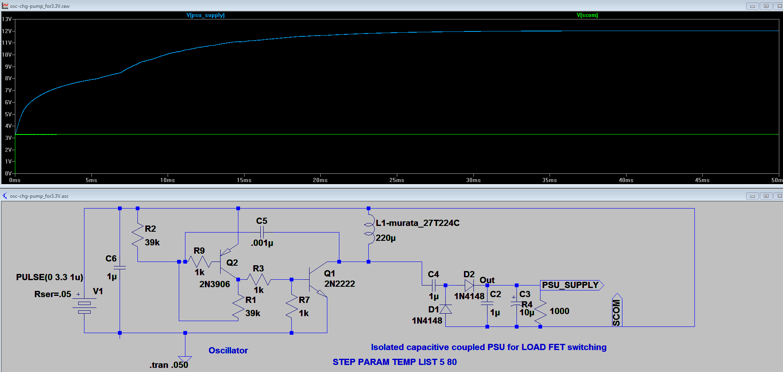Click the 1000 value of R4
783x372 pixels.
tap(560, 311)
